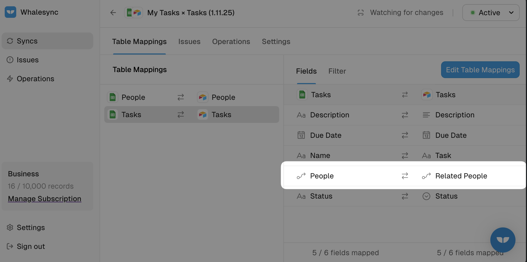Click status circle icon beside right Status field

[x=426, y=196]
